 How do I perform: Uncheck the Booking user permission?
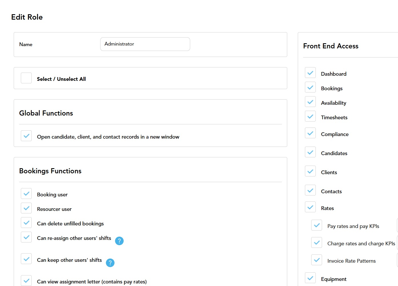point(26,194)
